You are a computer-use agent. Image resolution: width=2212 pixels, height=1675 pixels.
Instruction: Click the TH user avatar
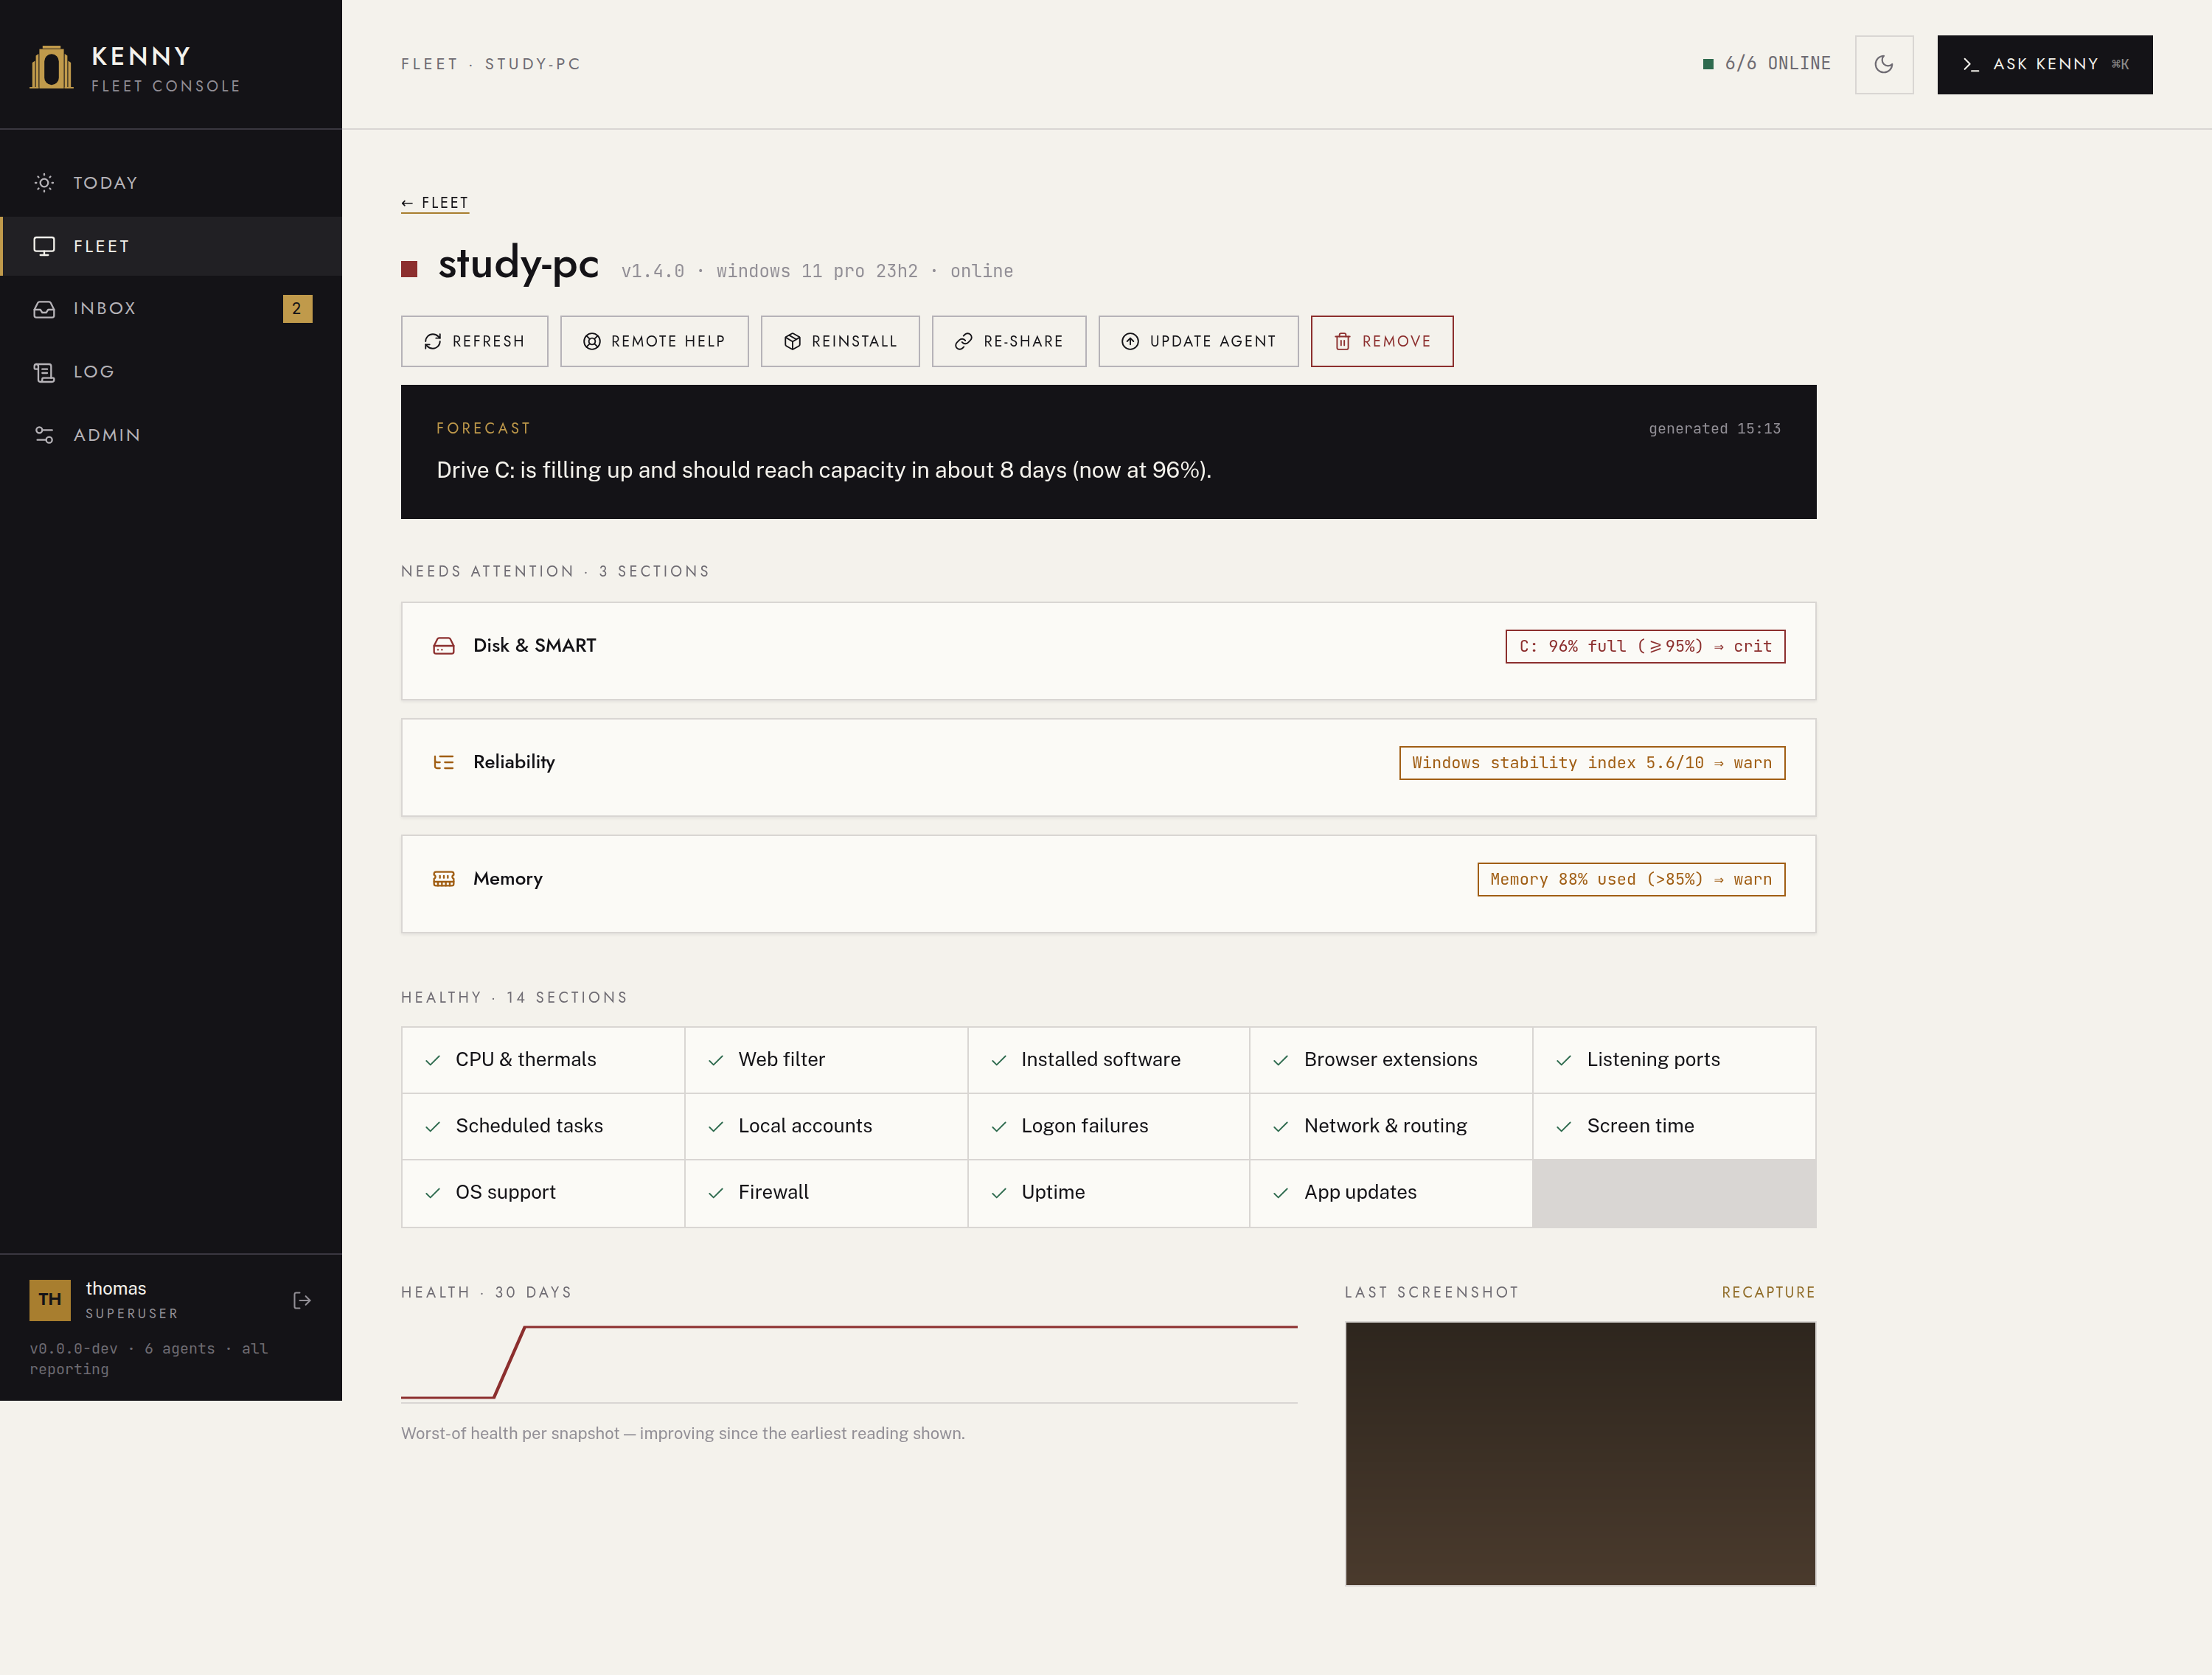point(50,1300)
